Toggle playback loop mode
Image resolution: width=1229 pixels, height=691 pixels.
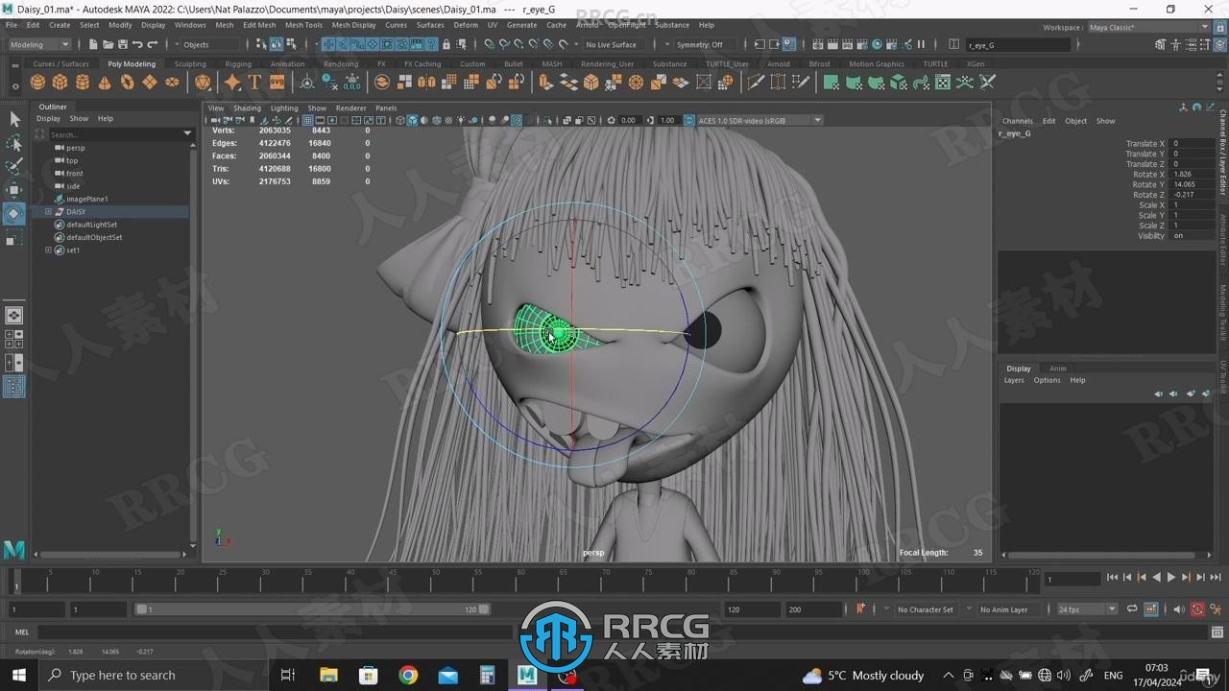tap(1132, 608)
